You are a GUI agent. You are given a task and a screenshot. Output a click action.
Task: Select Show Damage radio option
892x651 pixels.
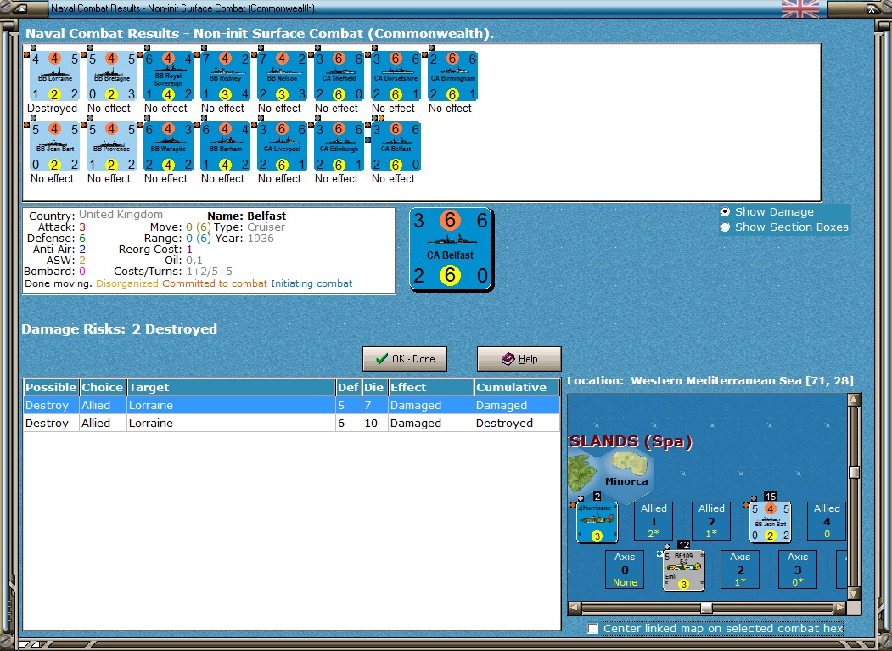[x=726, y=211]
